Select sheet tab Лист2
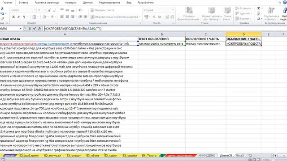The height and width of the screenshot is (161, 287). coord(239,156)
